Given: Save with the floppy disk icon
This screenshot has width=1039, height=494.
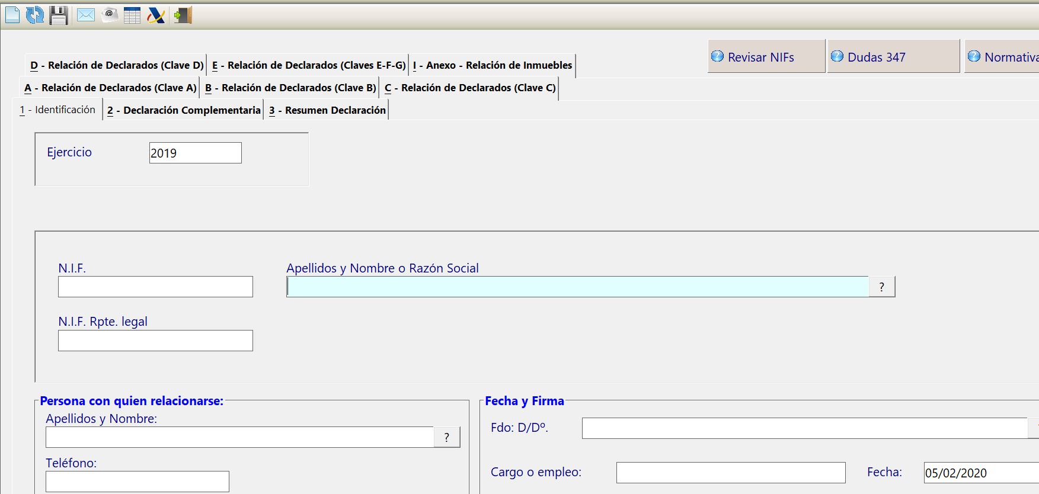Looking at the screenshot, I should 59,15.
